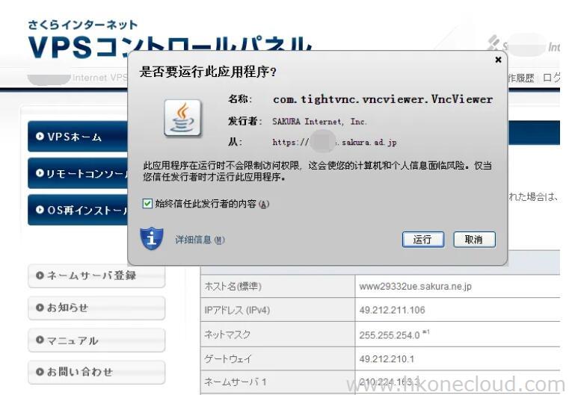Click the ネットマスク label cell
The height and width of the screenshot is (395, 575).
[277, 335]
